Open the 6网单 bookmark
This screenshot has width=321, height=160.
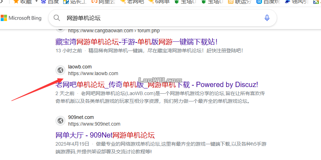pos(159,2)
